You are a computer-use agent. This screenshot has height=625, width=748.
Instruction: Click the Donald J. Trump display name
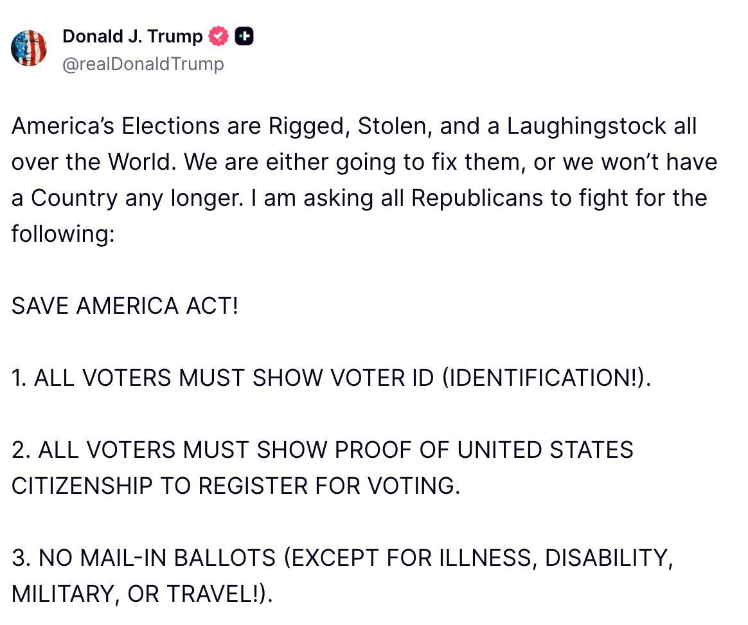pos(132,37)
